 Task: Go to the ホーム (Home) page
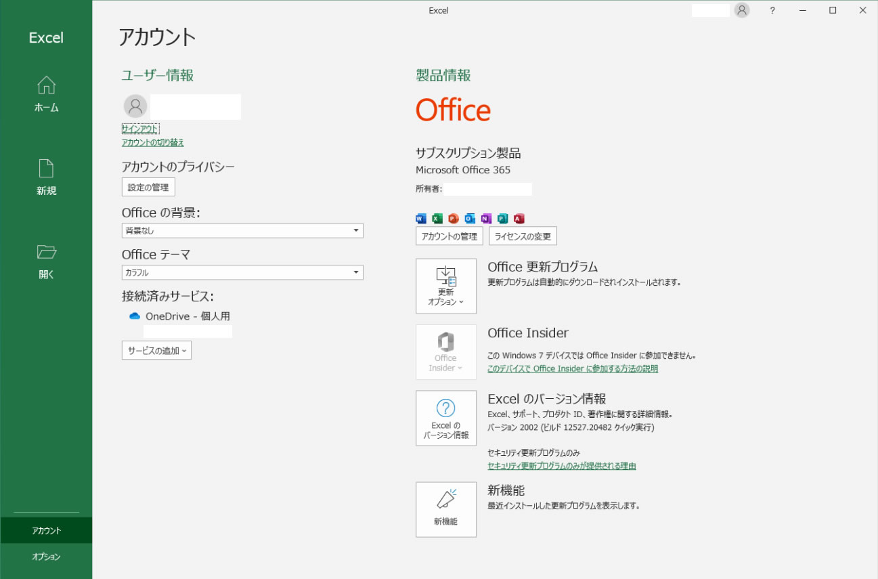(x=46, y=94)
